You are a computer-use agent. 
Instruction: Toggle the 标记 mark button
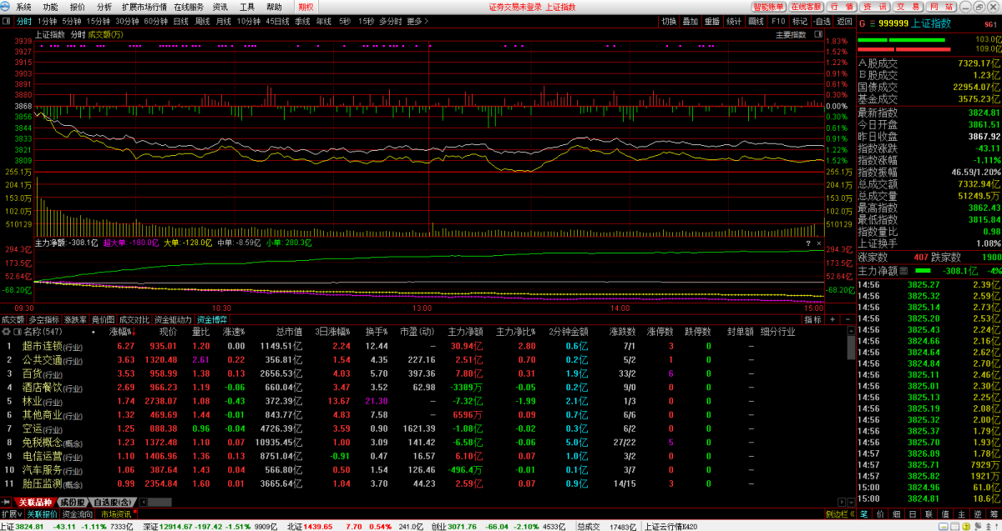coord(800,21)
